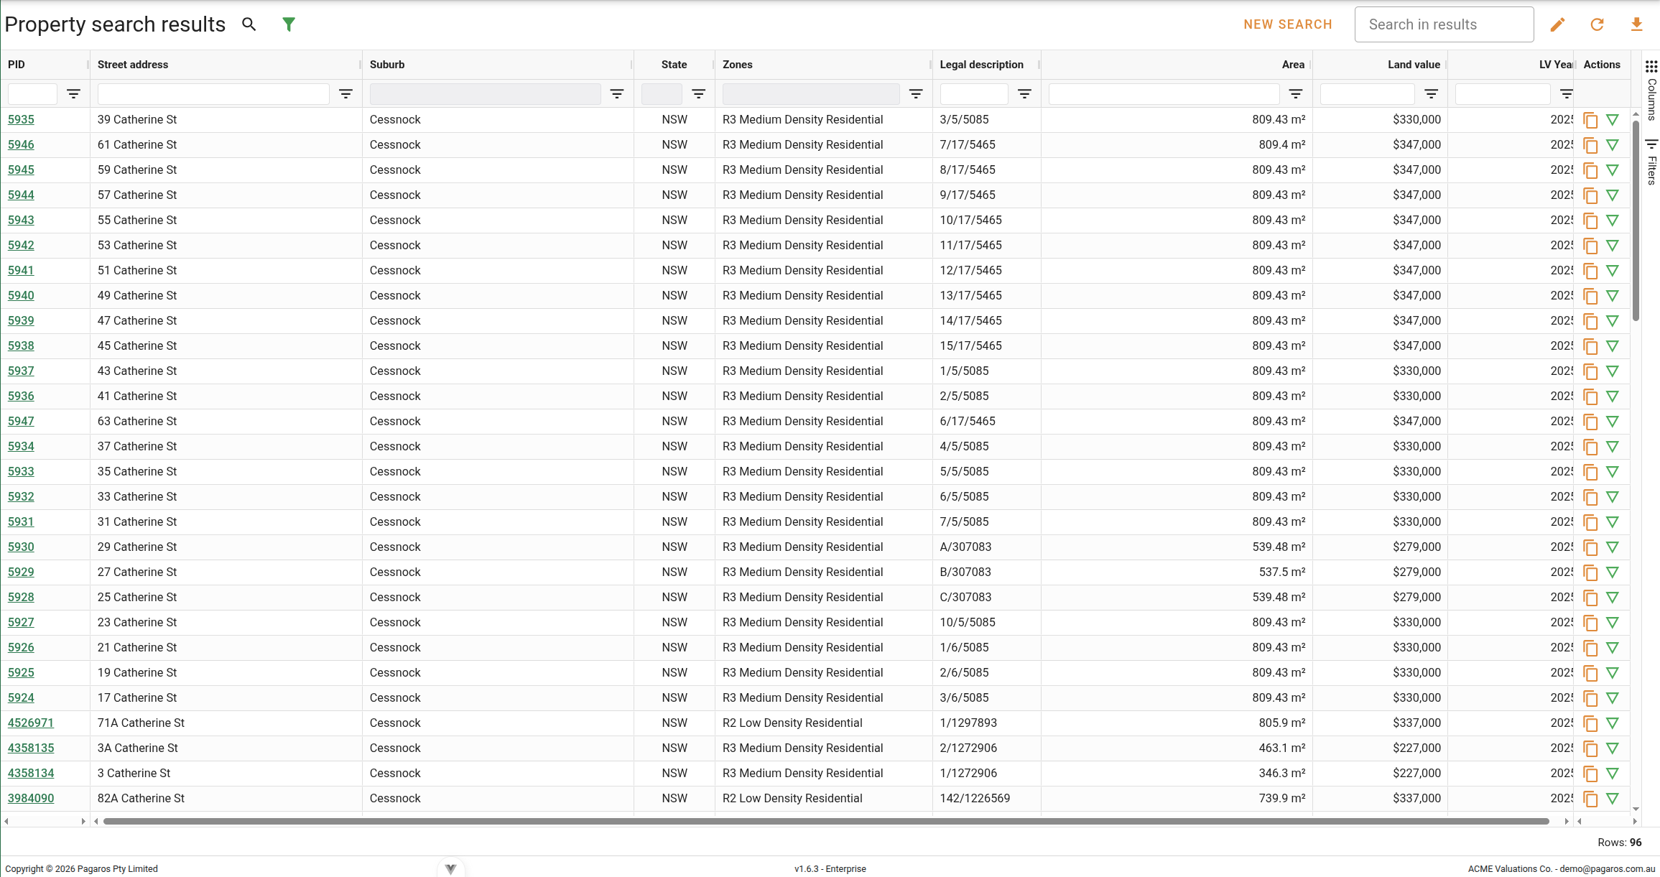Screen dimensions: 1660x877
Task: Copy icon for 39 Catherine St row
Action: pos(1590,120)
